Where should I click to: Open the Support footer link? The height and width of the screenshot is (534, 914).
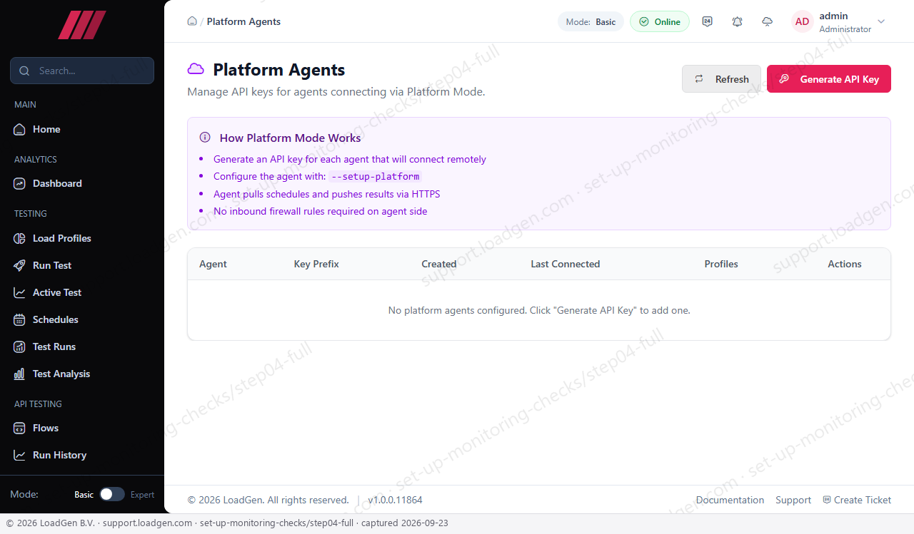tap(793, 500)
